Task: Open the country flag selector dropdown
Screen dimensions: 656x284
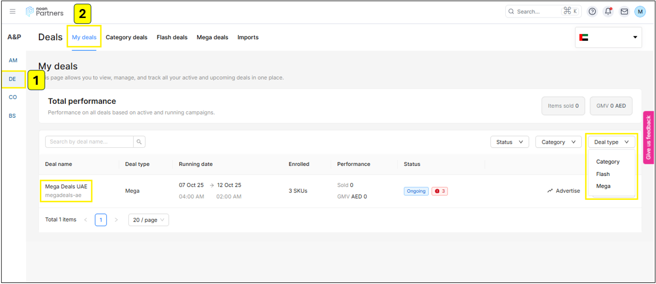Action: (x=608, y=38)
